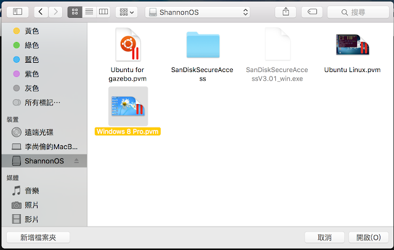Switch to list view
Image resolution: width=394 pixels, height=250 pixels.
(x=89, y=12)
